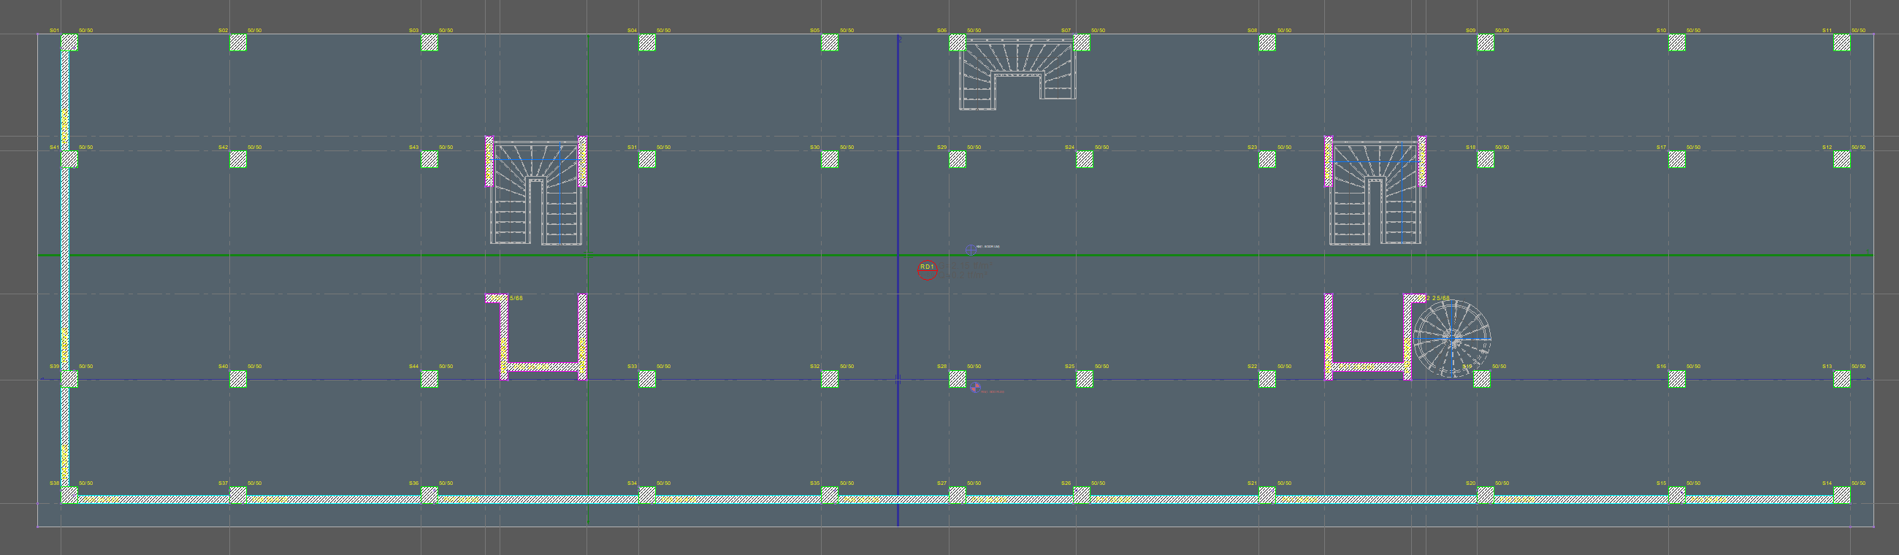This screenshot has height=555, width=1899.
Task: Select the spiral staircase symbol
Action: coord(1451,338)
